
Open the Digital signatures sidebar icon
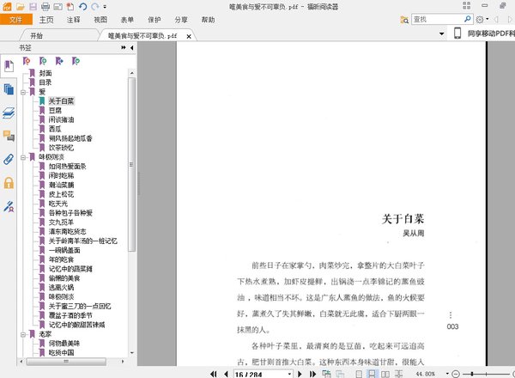9,206
